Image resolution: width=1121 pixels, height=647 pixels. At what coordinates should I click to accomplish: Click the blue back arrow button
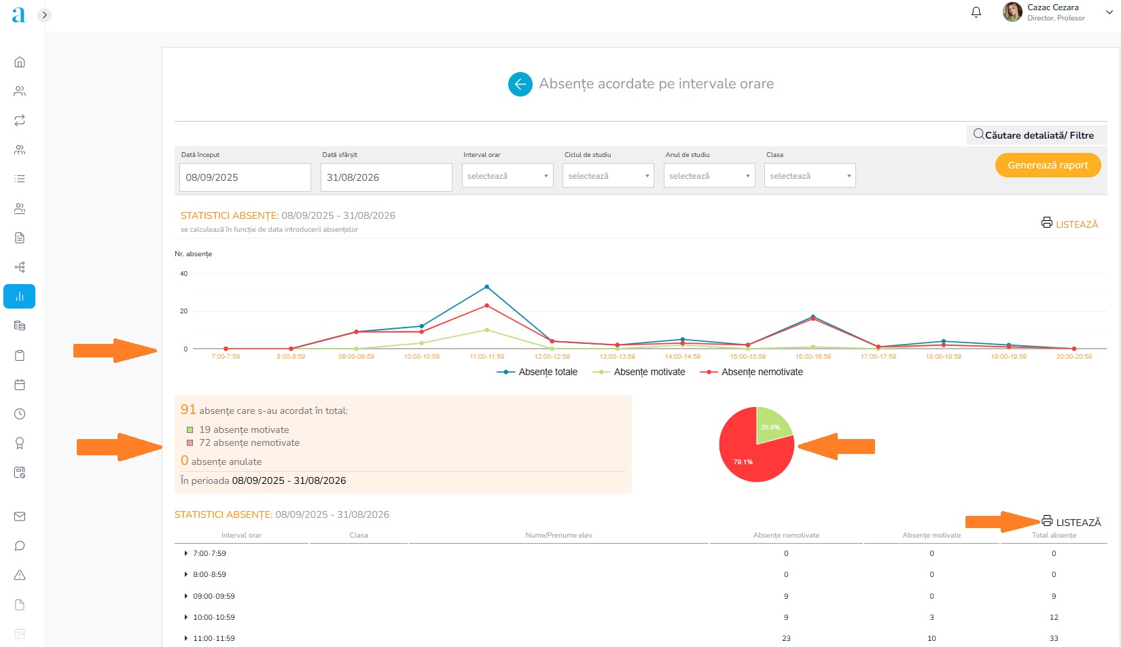coord(520,84)
